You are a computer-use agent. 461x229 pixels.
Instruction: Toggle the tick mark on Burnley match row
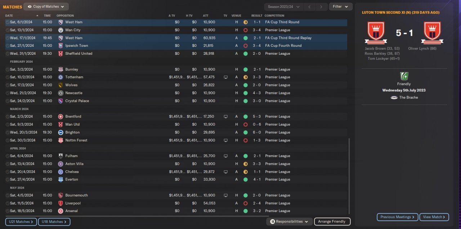tap(7, 69)
